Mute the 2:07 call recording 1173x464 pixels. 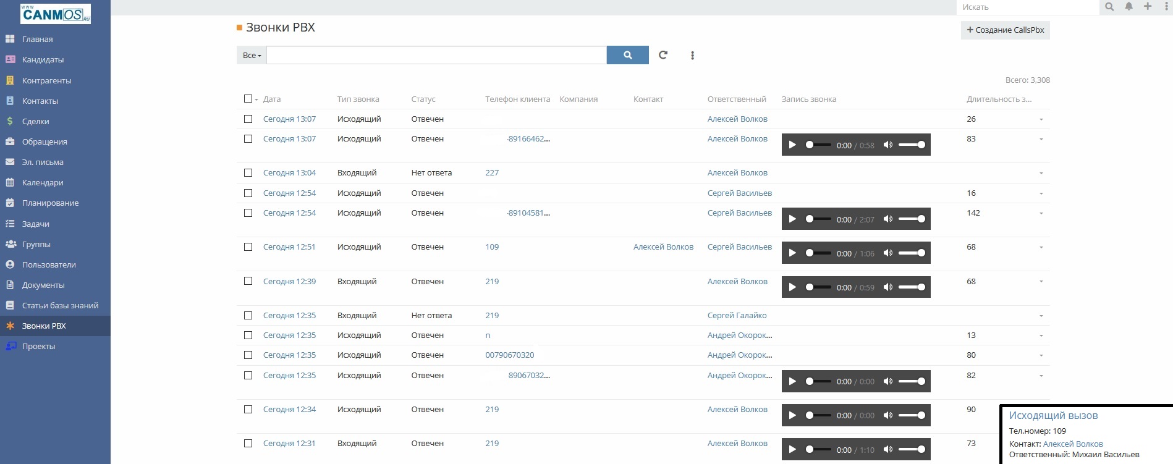click(888, 219)
